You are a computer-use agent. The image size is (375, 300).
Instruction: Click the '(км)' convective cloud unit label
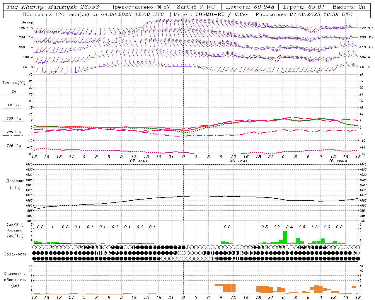15,285
